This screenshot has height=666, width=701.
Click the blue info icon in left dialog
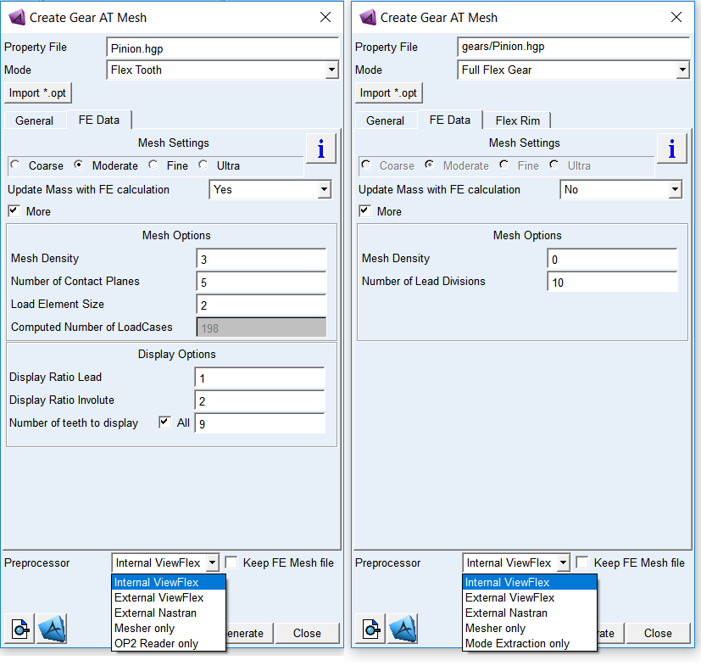point(320,148)
